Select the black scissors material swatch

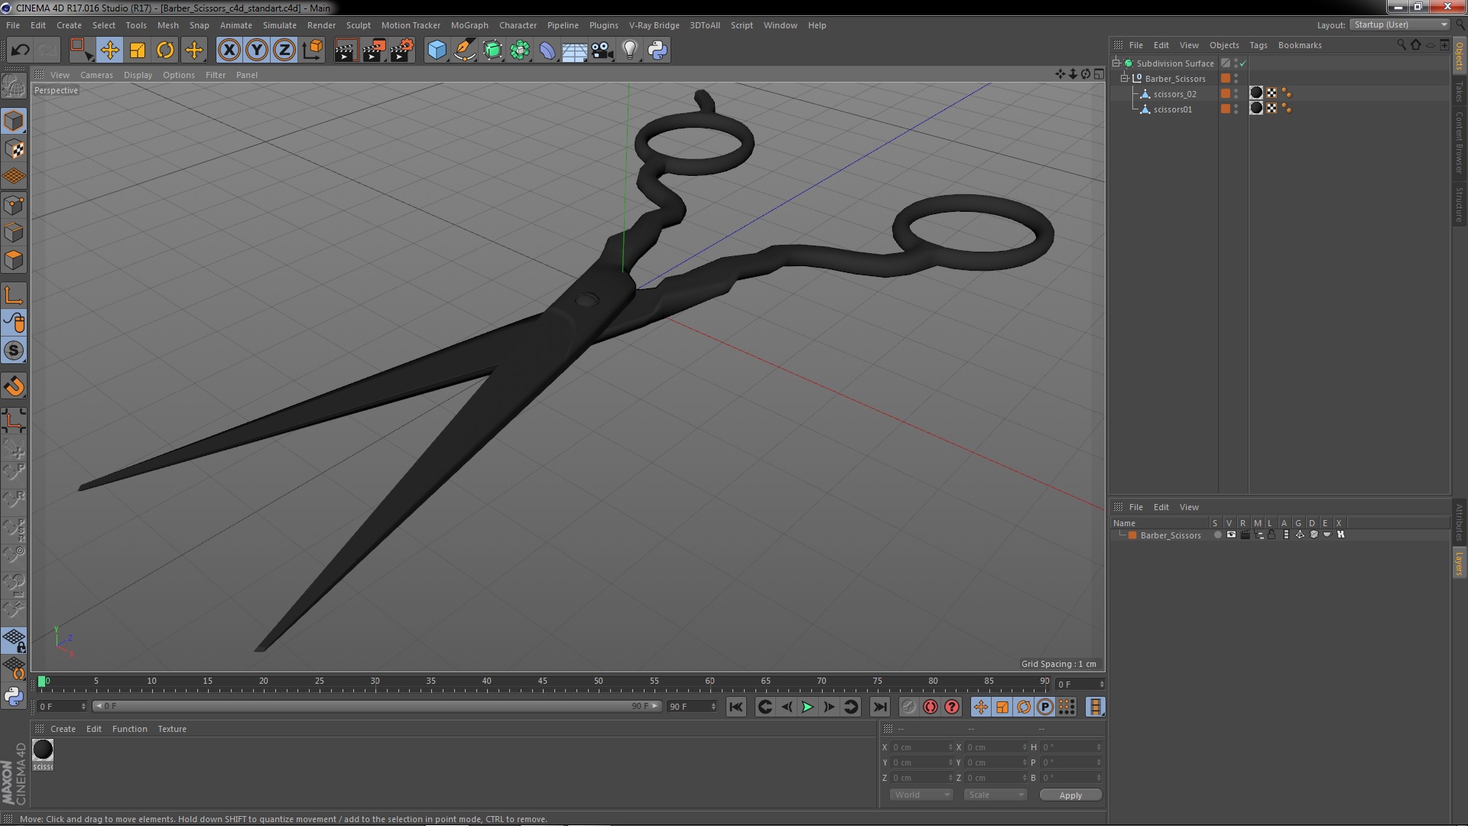pyautogui.click(x=43, y=750)
